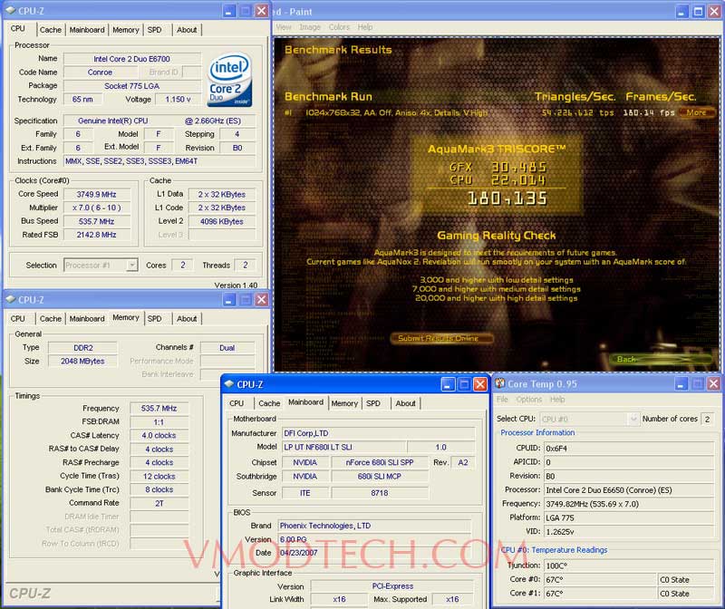This screenshot has width=725, height=609.
Task: Click the Level 2 cache value 4096 KBytes
Action: (222, 221)
